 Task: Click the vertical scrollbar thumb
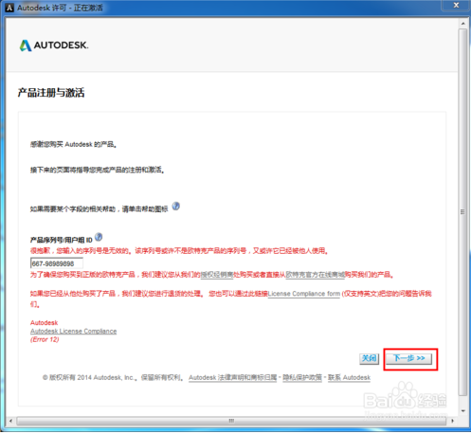[463, 212]
